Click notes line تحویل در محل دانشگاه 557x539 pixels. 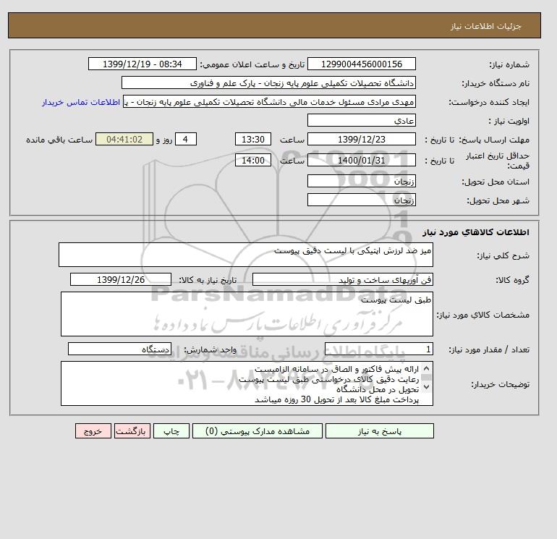point(378,389)
